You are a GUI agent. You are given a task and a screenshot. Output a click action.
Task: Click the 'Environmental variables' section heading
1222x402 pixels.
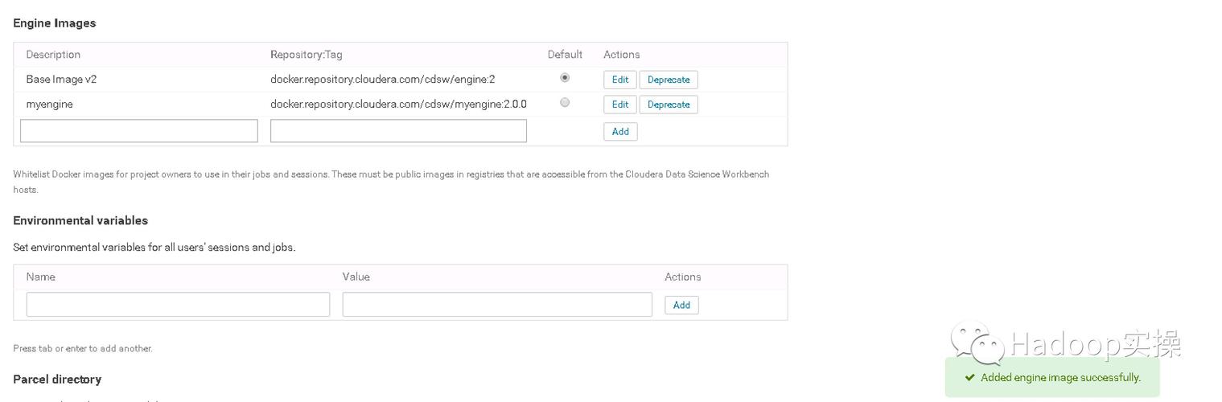[80, 220]
